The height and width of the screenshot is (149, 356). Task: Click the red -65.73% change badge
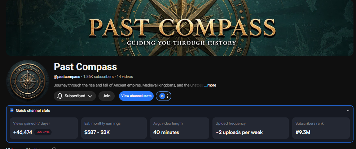click(x=43, y=132)
